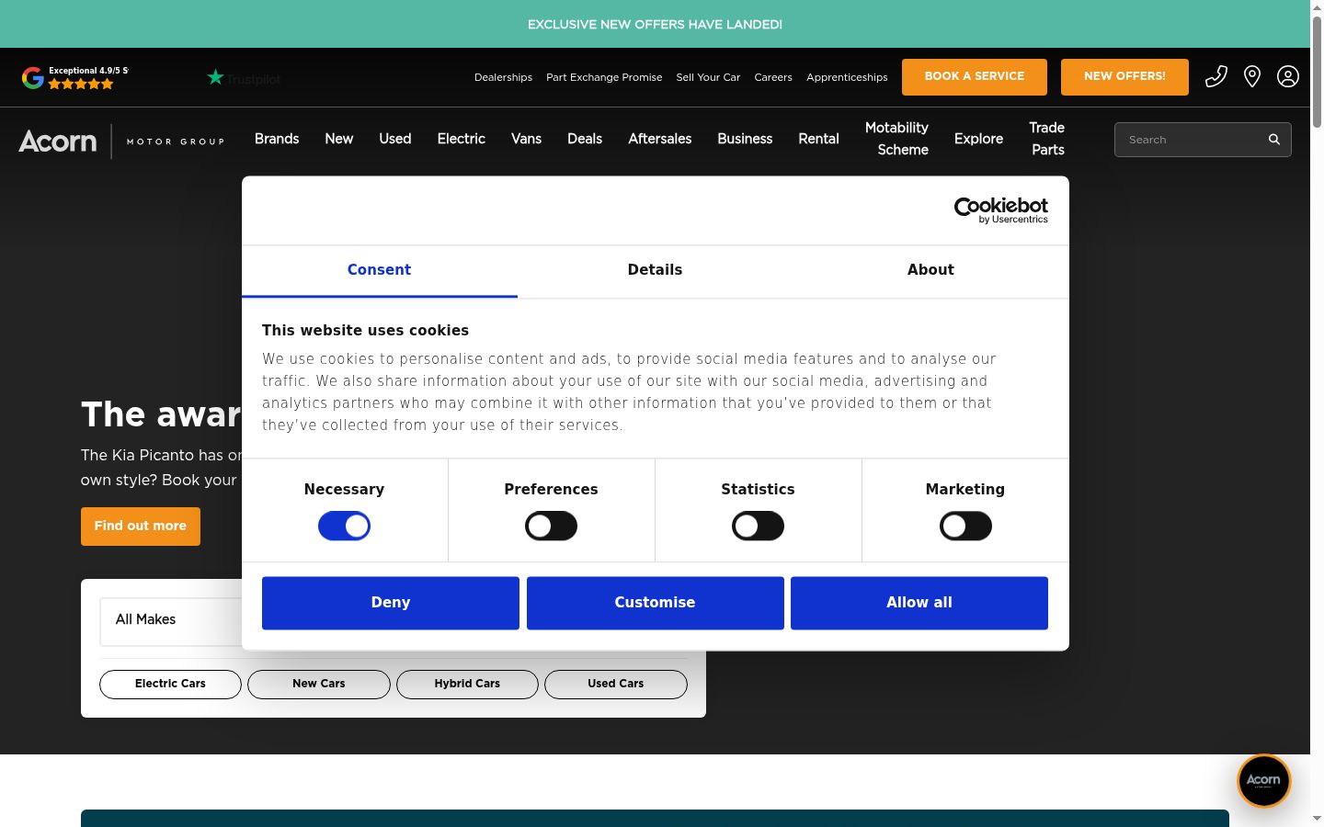Enable the Marketing cookies switch
Screen dimensions: 1324x827
click(x=965, y=527)
